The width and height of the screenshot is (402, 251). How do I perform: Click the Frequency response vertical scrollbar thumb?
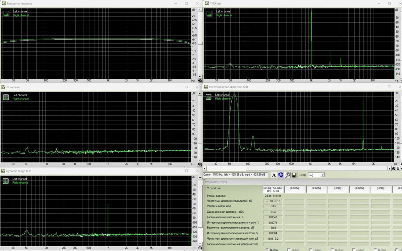pos(200,43)
